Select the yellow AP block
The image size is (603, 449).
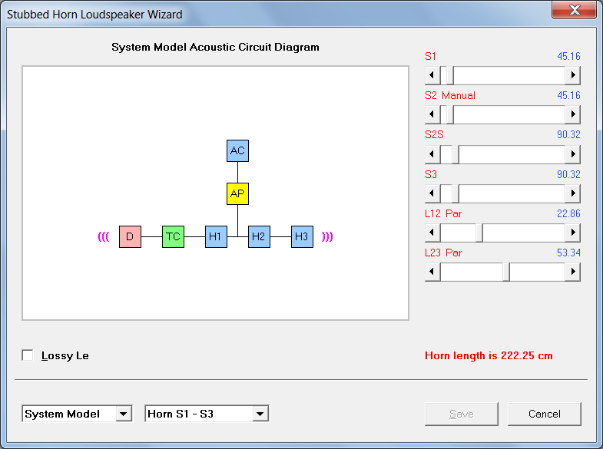(237, 194)
